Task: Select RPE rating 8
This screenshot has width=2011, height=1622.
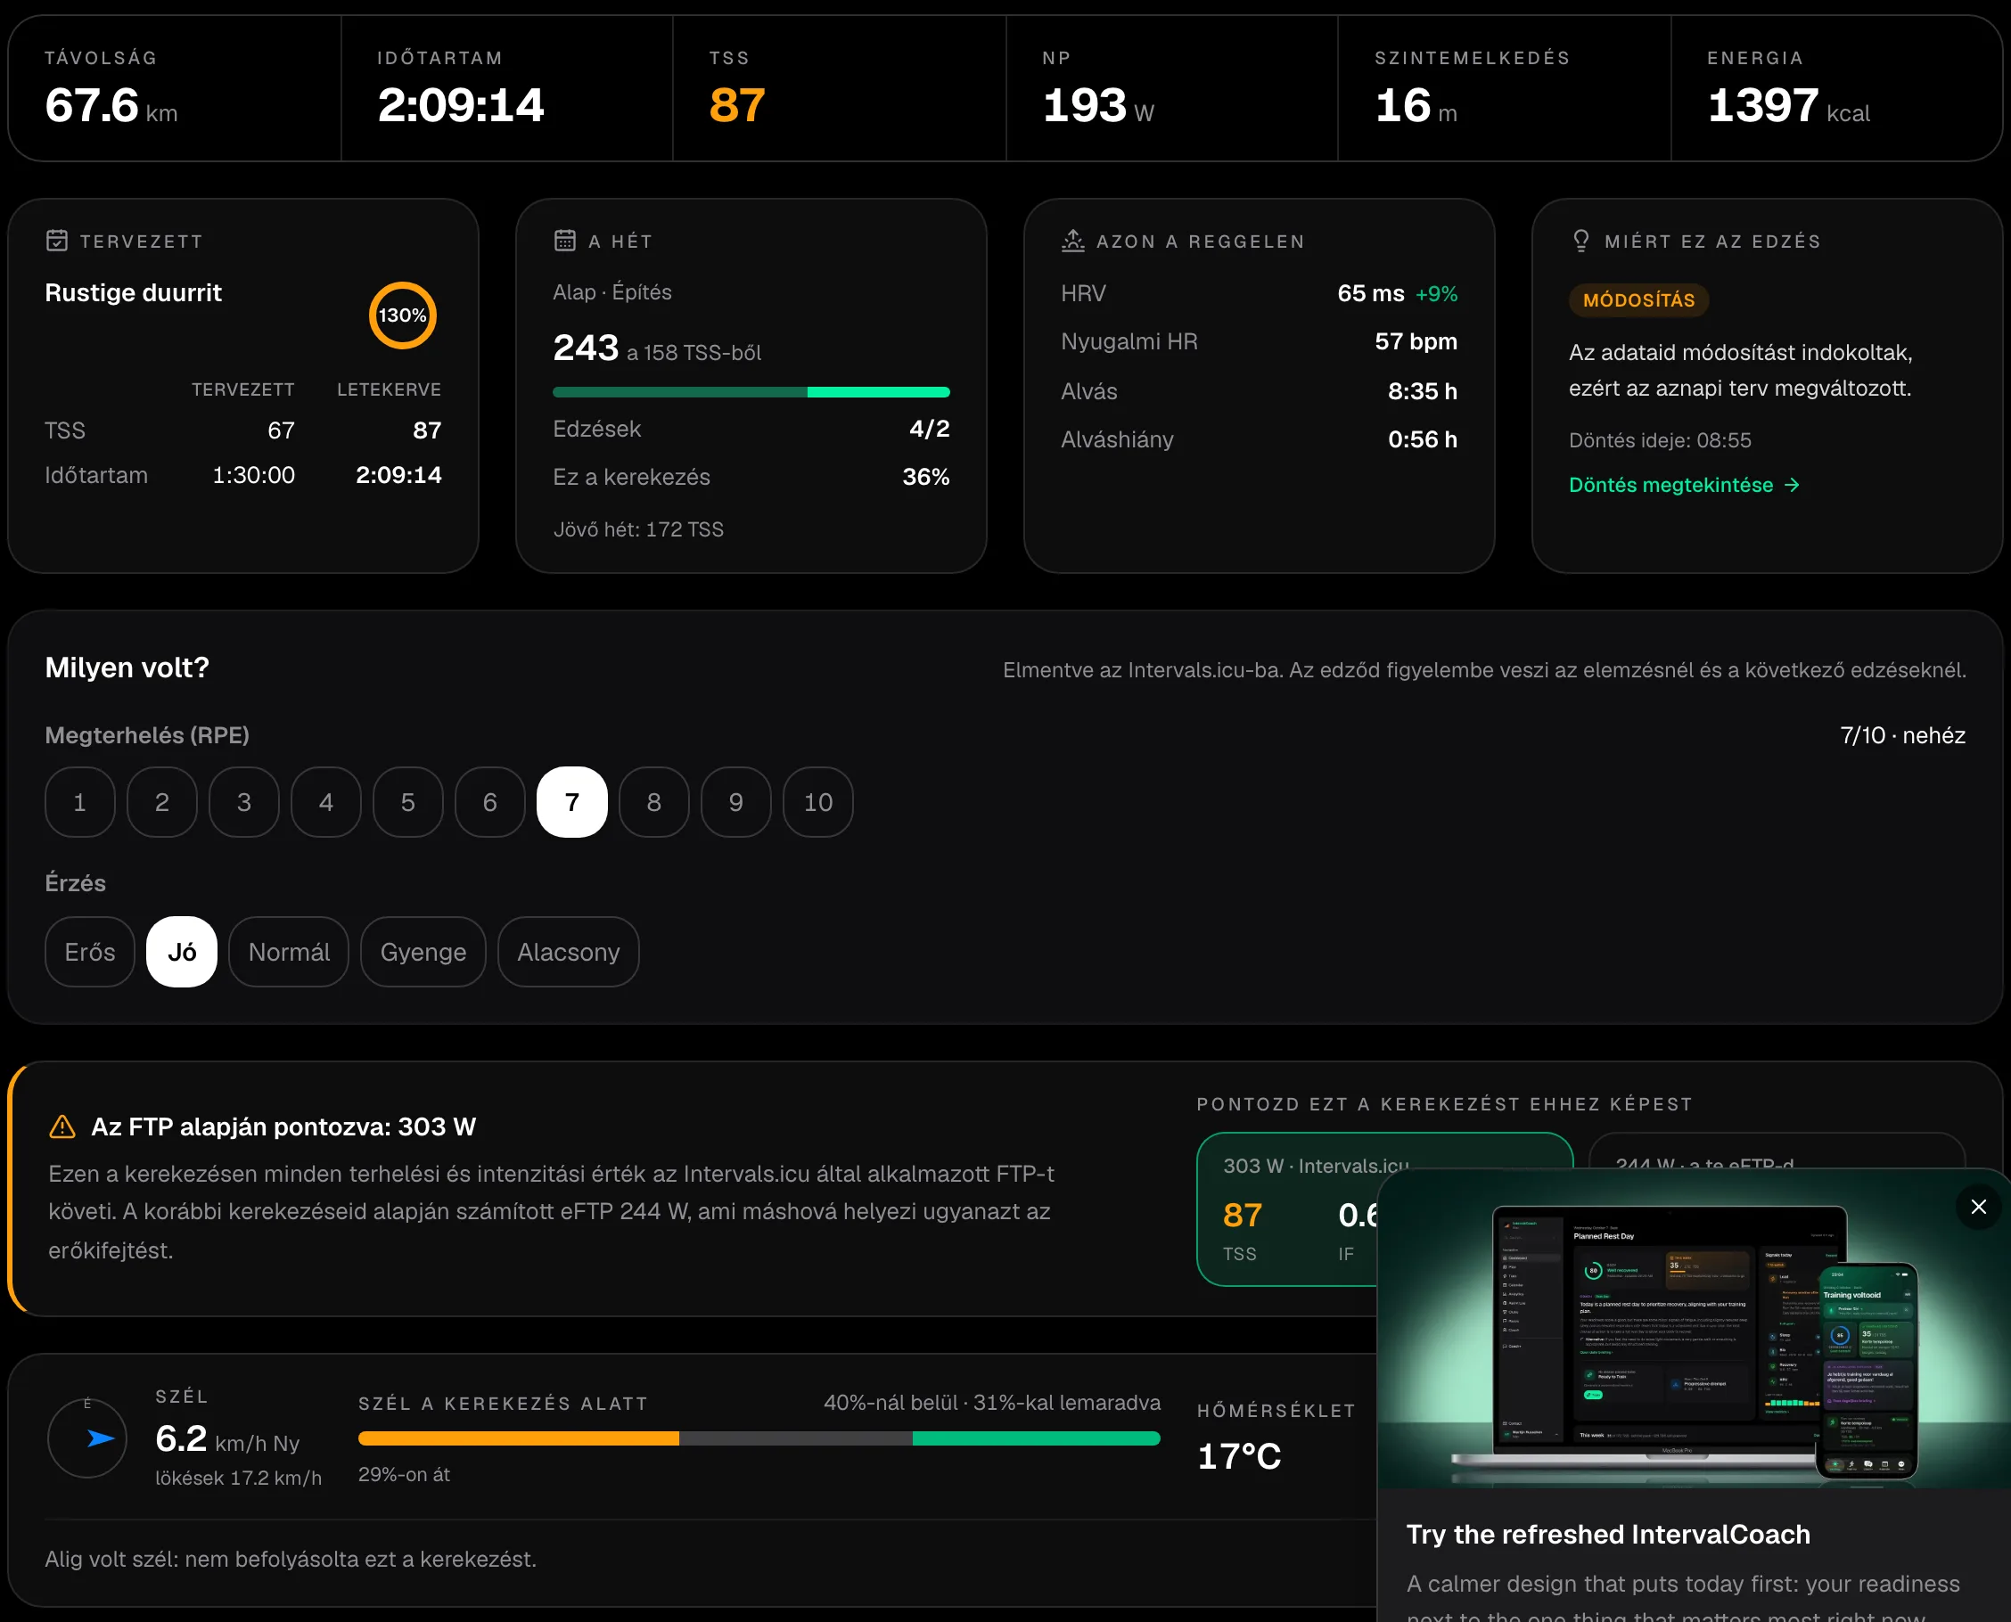Action: [654, 802]
